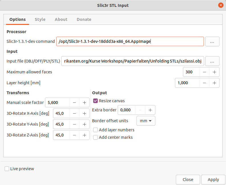
Task: Uncheck the Resize canvas checkbox
Action: pyautogui.click(x=95, y=101)
